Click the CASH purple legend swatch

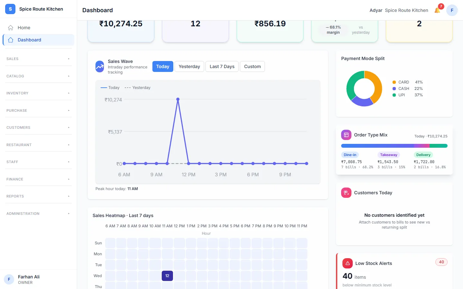[394, 89]
